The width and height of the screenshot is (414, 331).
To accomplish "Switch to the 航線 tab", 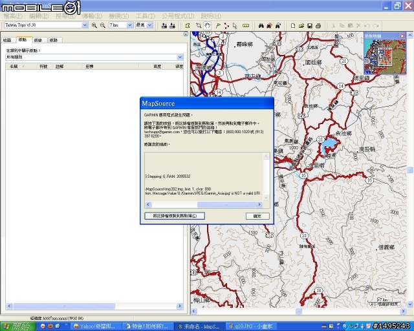I will tap(38, 40).
